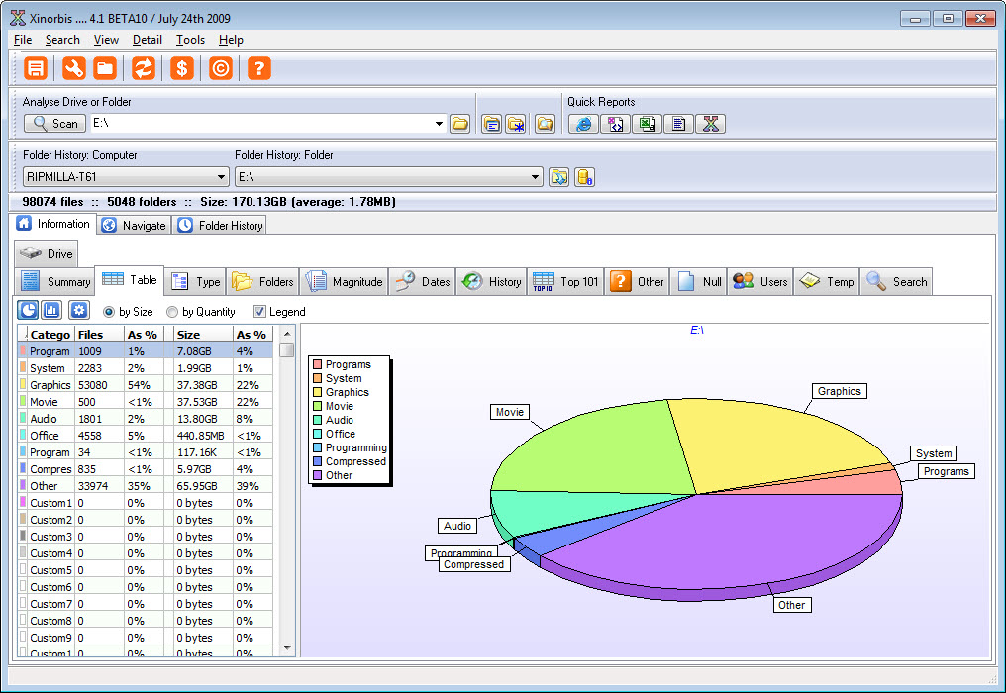Switch to the bar chart view icon

click(x=51, y=310)
